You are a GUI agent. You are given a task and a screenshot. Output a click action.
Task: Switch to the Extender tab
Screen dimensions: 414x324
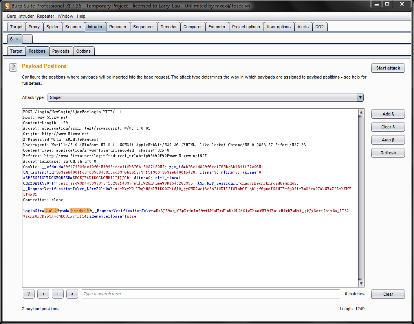pyautogui.click(x=217, y=27)
